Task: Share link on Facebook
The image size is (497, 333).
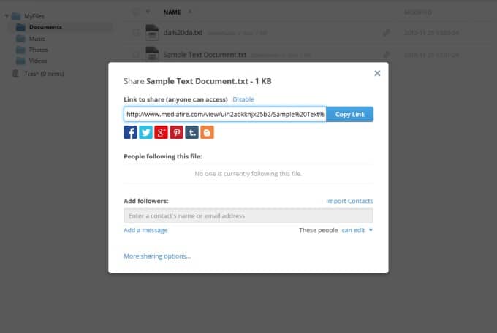Action: (130, 132)
